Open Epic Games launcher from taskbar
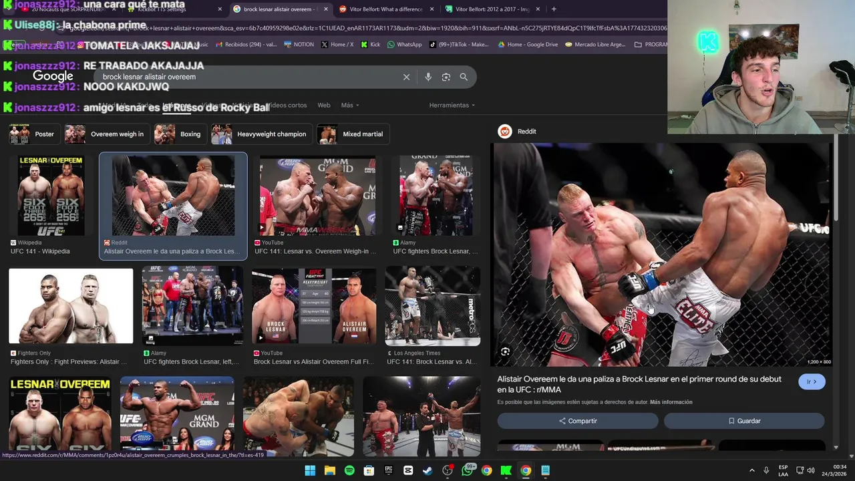 (389, 470)
